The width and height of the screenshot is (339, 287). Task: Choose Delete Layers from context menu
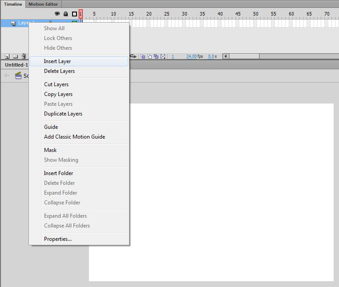[79, 71]
